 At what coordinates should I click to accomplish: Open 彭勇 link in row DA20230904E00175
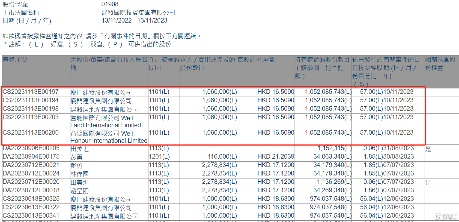pos(76,157)
